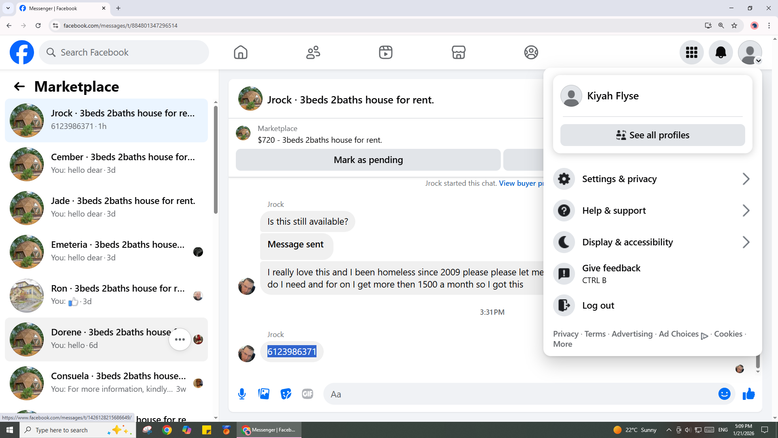This screenshot has height=438, width=778.
Task: Expand Help & support submenu
Action: (x=652, y=210)
